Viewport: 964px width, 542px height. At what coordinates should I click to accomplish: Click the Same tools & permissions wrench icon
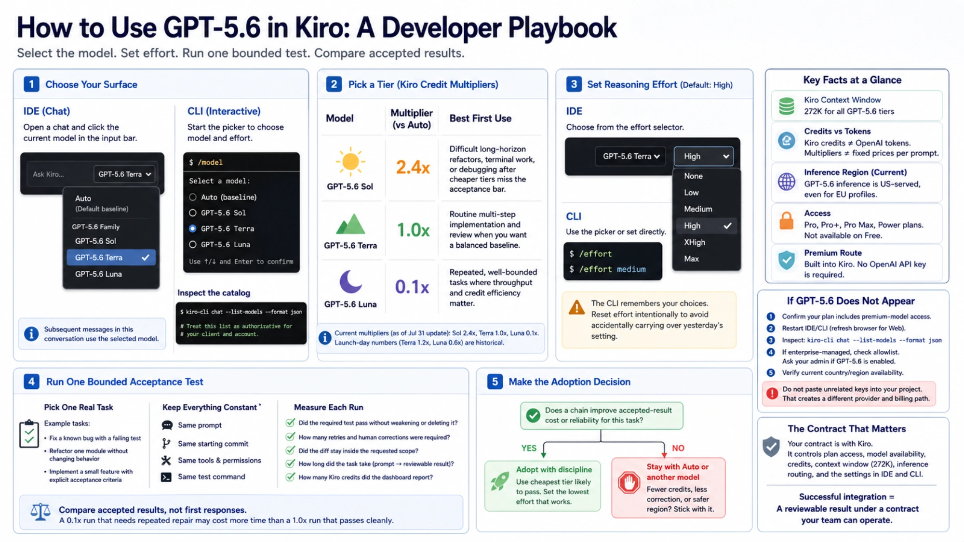click(x=166, y=461)
